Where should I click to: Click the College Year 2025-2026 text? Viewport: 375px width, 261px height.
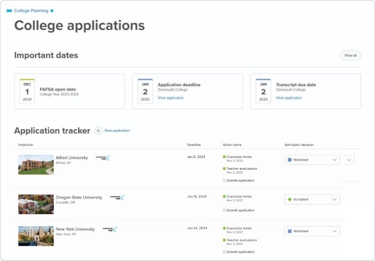[x=59, y=94]
